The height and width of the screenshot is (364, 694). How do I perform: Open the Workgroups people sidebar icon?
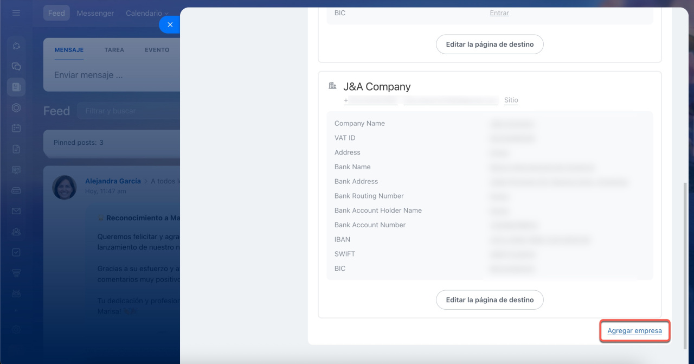pyautogui.click(x=16, y=232)
